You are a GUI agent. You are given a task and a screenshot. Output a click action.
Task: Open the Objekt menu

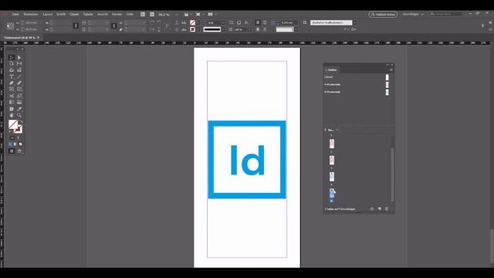coord(74,14)
